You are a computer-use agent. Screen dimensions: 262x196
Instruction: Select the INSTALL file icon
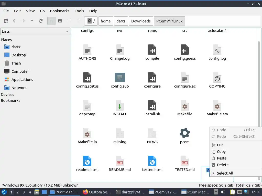[120, 105]
